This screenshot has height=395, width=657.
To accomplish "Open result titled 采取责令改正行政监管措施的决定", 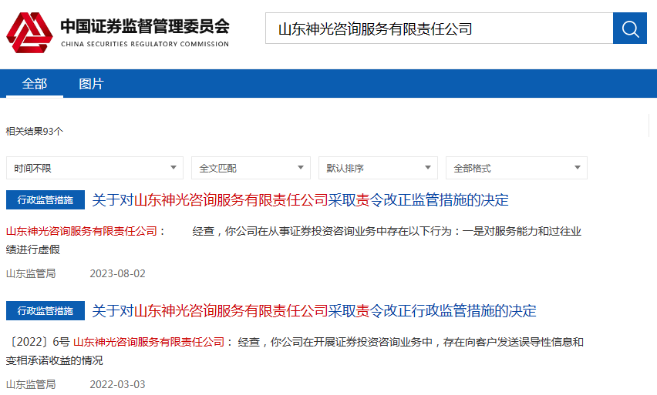I will (x=314, y=311).
